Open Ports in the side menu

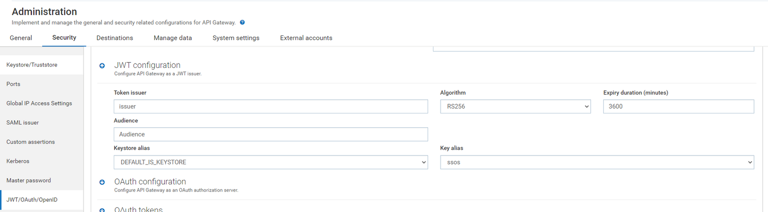pyautogui.click(x=13, y=84)
